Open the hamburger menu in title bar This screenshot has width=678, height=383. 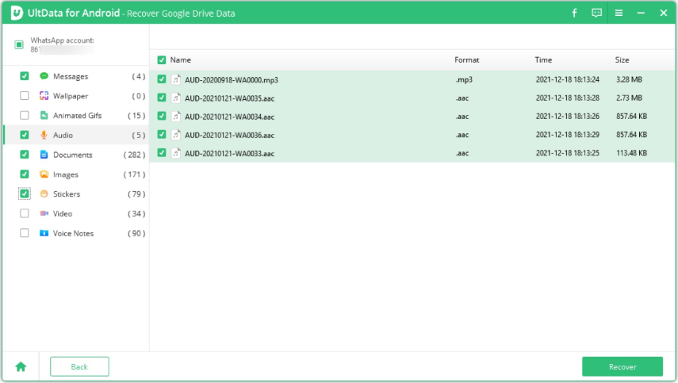[619, 13]
